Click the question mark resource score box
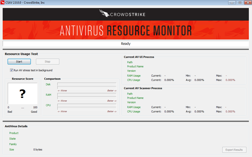The height and width of the screenshot is (157, 252). tap(23, 94)
